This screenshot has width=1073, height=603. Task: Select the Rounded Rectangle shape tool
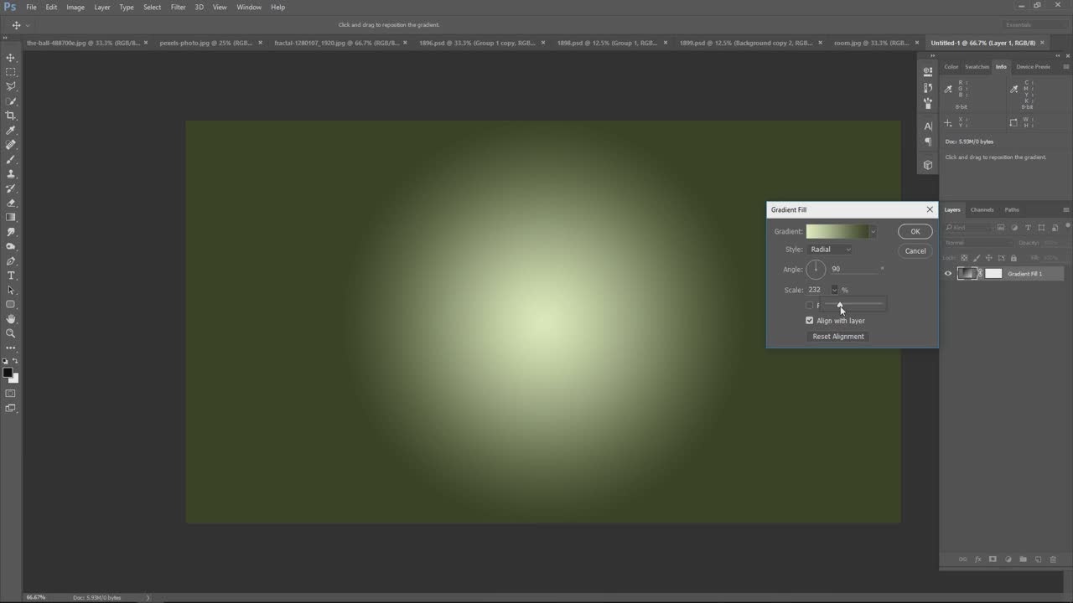point(11,304)
